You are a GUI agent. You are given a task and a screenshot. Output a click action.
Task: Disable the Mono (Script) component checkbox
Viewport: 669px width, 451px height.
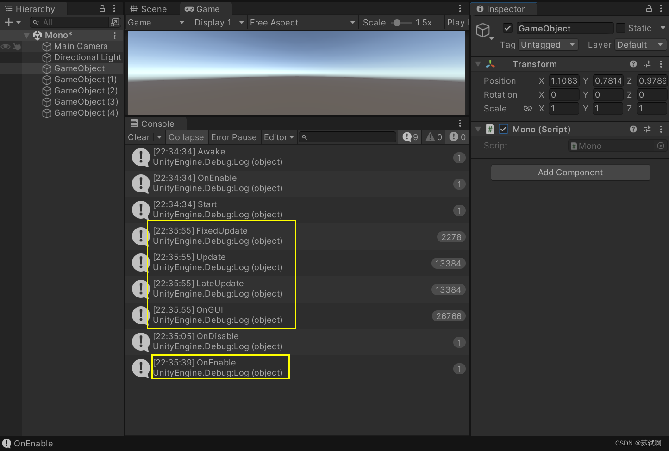point(503,129)
